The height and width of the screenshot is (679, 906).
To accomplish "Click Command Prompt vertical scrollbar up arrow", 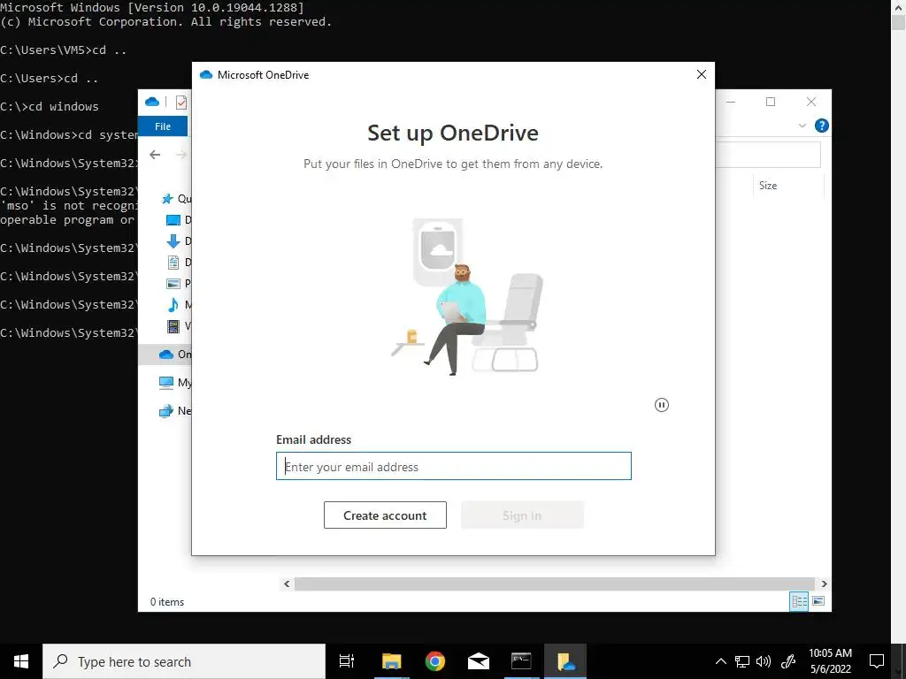I will (x=899, y=6).
